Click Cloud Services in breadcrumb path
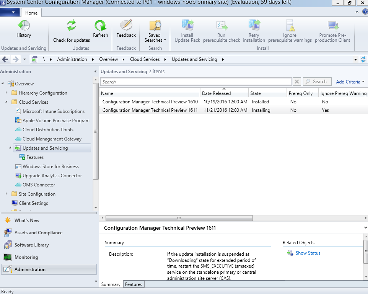The image size is (368, 294). (x=145, y=59)
